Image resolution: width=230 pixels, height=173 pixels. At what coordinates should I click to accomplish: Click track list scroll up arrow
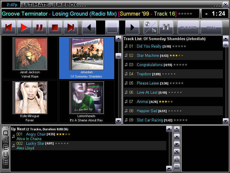226,39
